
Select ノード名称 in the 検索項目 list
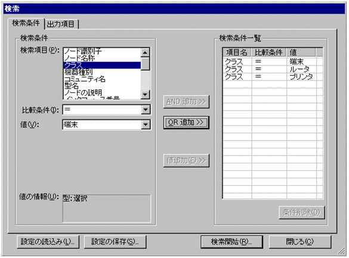[x=102, y=58]
